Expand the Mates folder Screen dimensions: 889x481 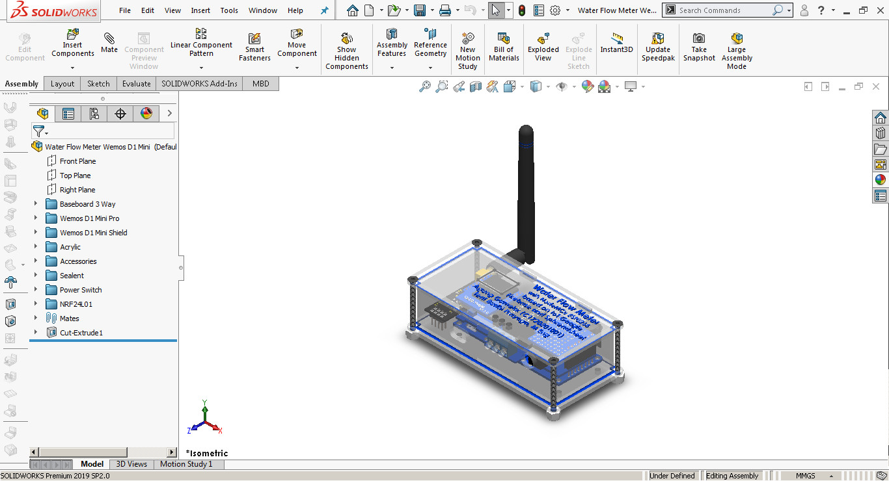pyautogui.click(x=36, y=318)
